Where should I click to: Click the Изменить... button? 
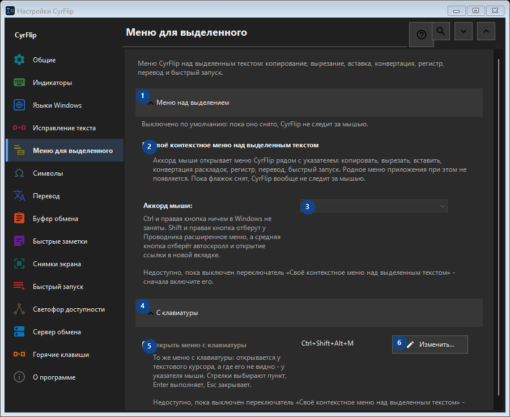coord(430,344)
